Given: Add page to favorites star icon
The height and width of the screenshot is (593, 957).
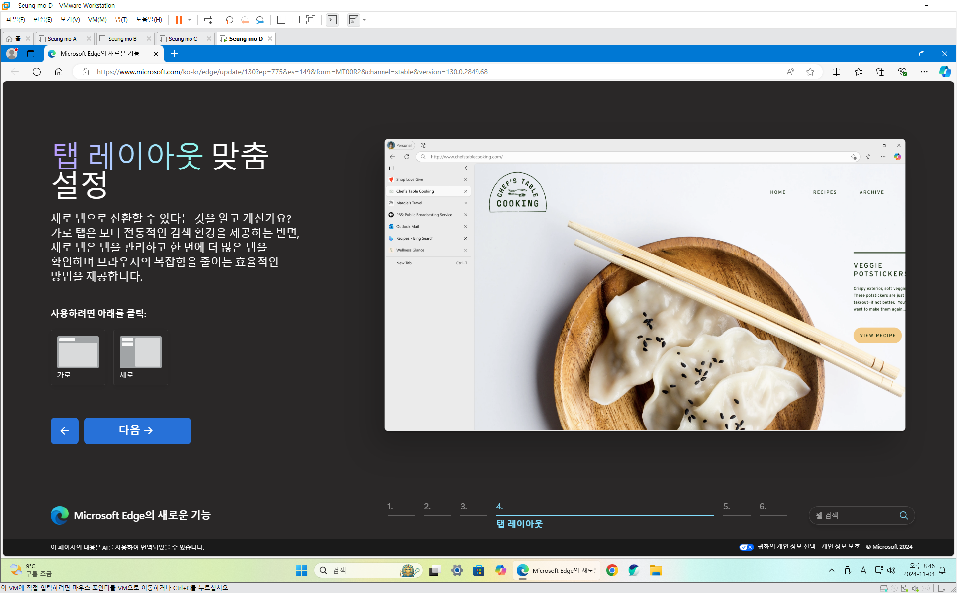Looking at the screenshot, I should (x=810, y=72).
